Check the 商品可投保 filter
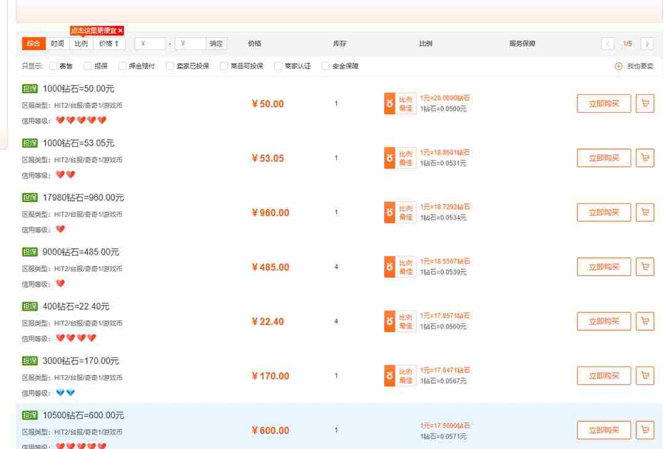Image resolution: width=665 pixels, height=449 pixels. pos(224,66)
